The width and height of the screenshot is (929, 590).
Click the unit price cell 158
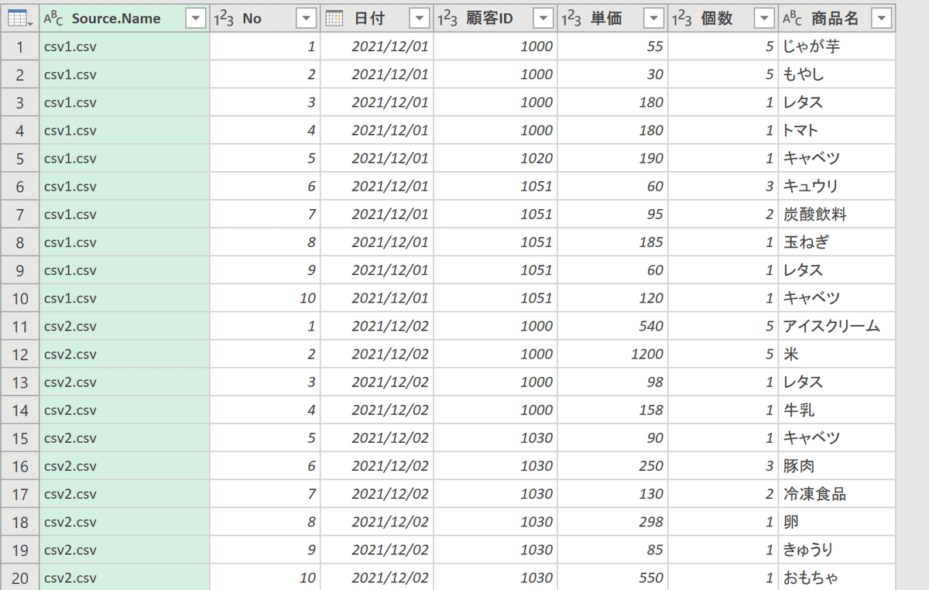612,410
